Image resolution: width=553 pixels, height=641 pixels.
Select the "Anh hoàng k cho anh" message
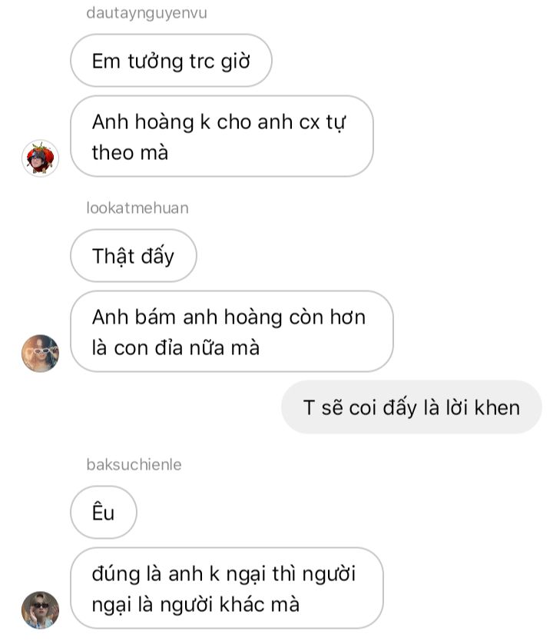pos(222,137)
